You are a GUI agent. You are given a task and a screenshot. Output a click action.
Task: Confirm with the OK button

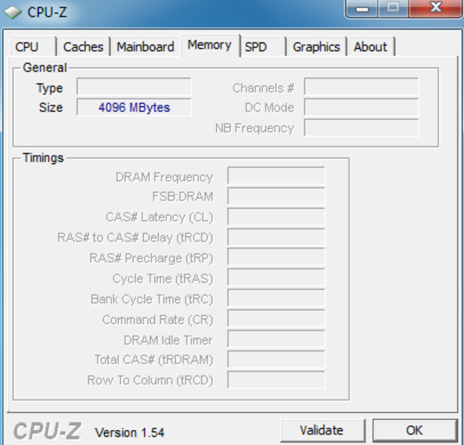[414, 430]
